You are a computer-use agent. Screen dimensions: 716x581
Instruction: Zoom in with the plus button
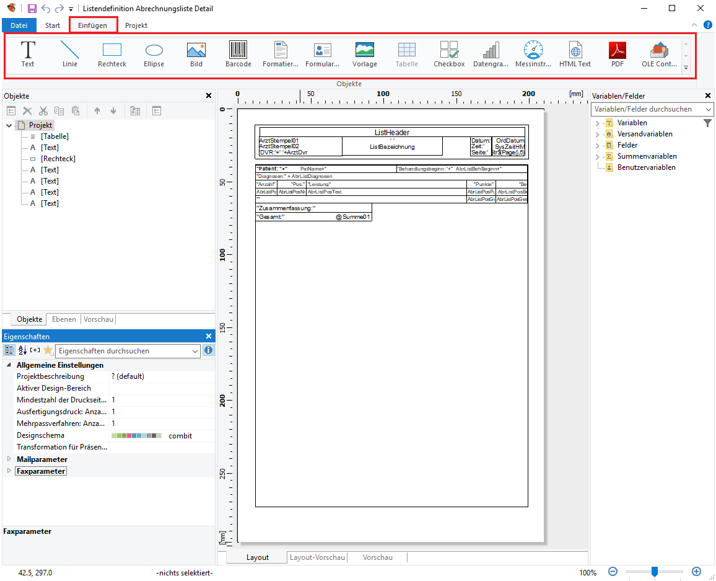(696, 572)
